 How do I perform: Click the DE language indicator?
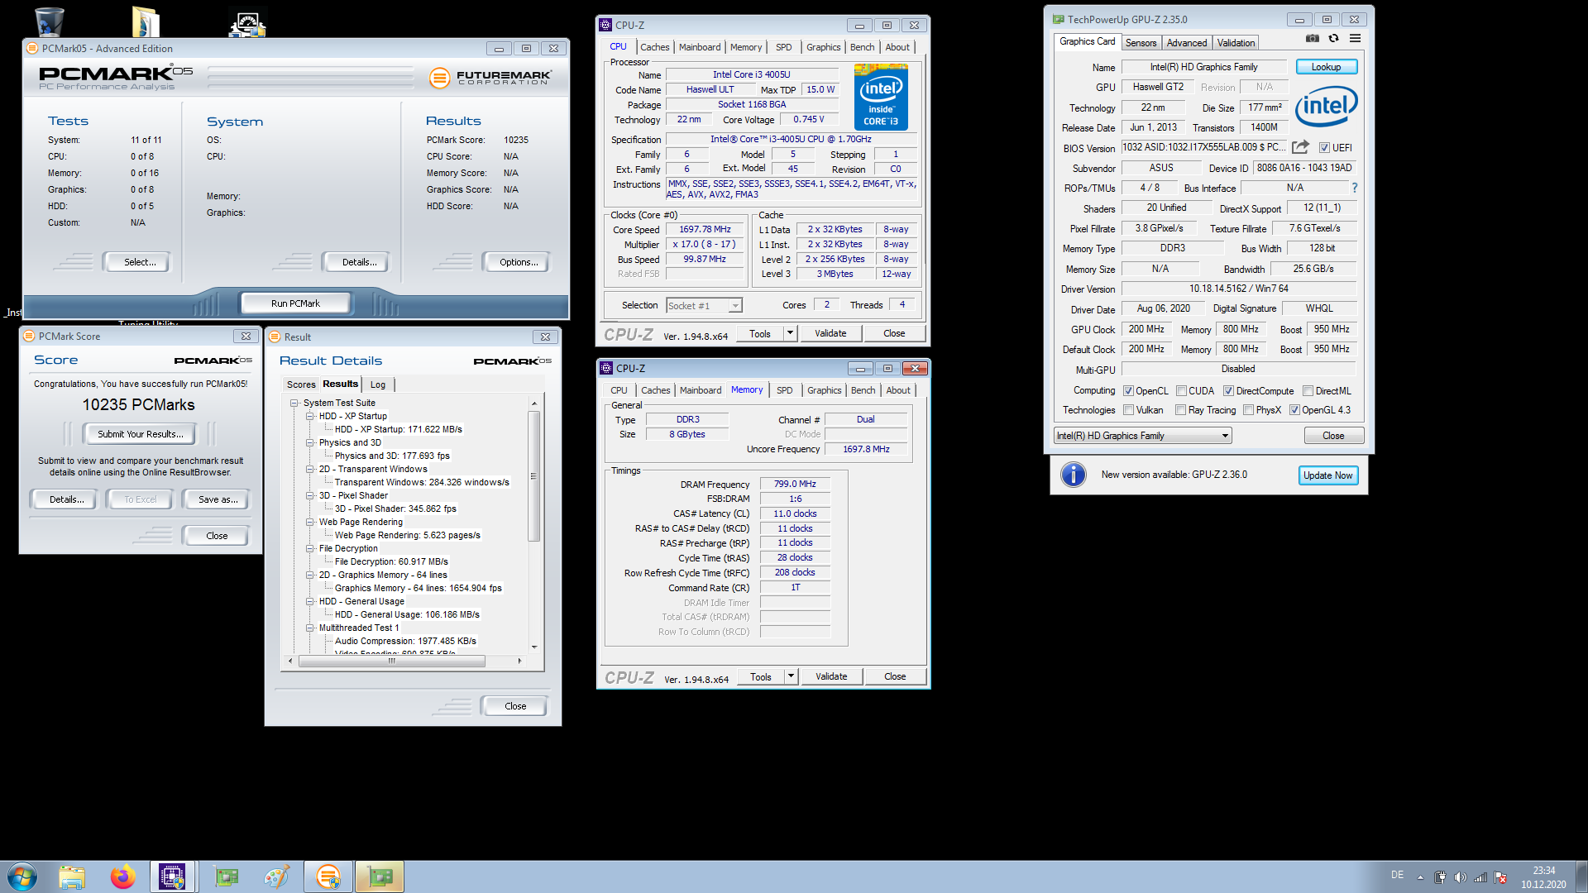pyautogui.click(x=1397, y=875)
